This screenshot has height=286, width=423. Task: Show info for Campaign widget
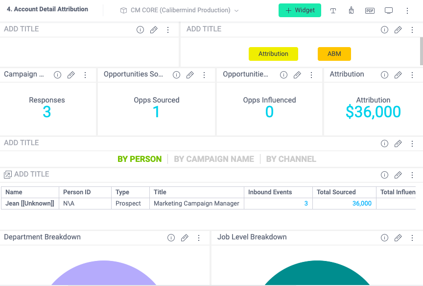tap(57, 75)
